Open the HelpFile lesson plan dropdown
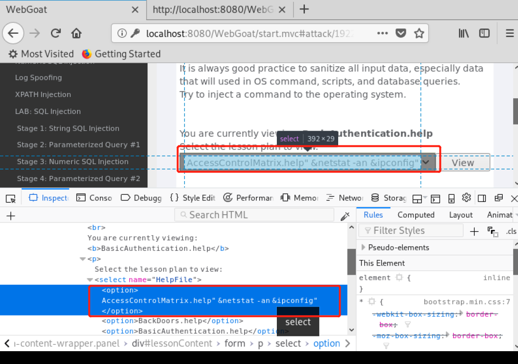This screenshot has width=518, height=364. point(308,163)
